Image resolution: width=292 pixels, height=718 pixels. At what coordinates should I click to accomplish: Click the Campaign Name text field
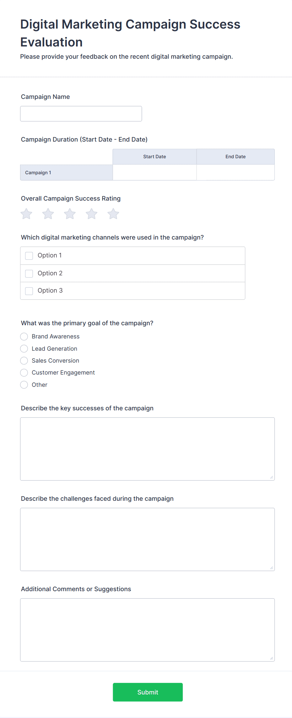[x=81, y=113]
